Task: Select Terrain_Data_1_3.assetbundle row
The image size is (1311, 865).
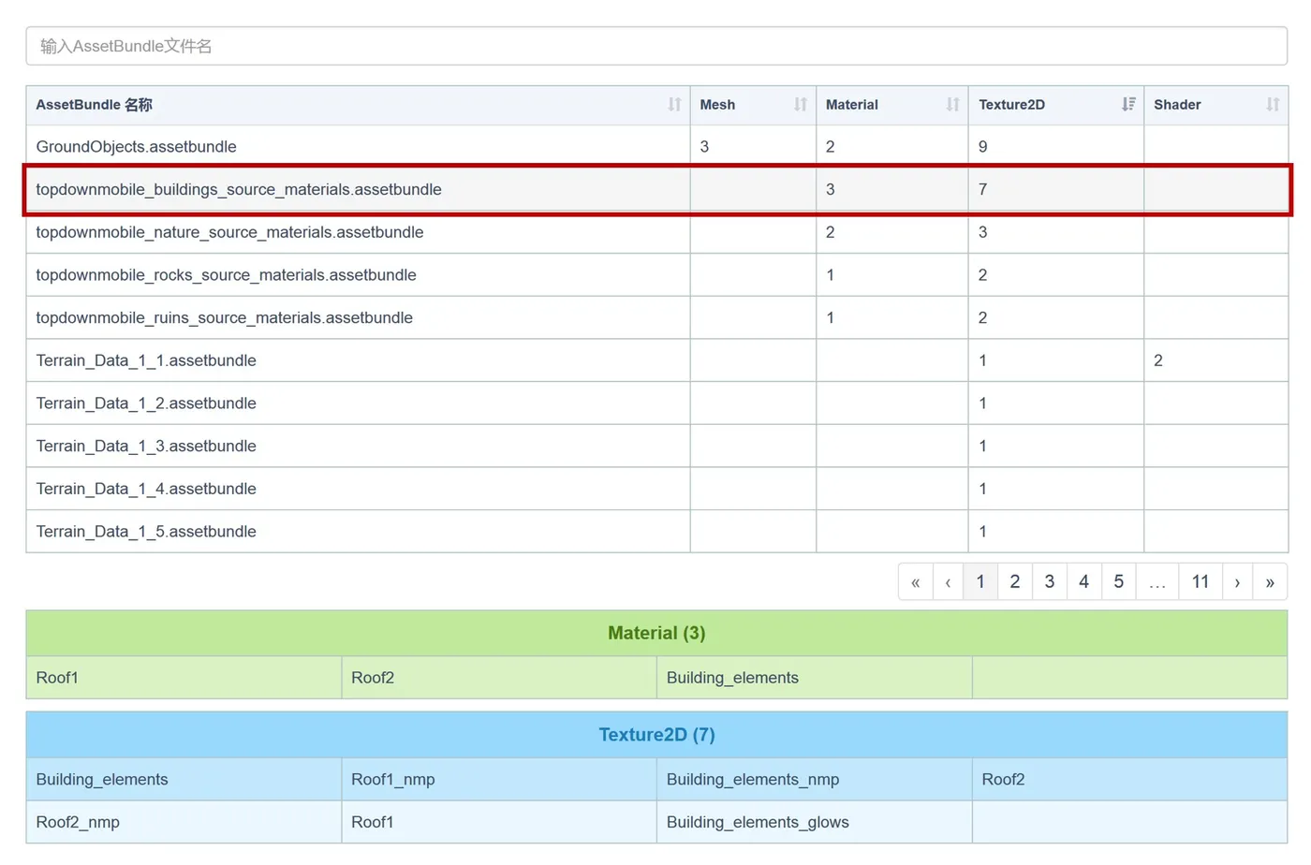Action: click(x=656, y=447)
